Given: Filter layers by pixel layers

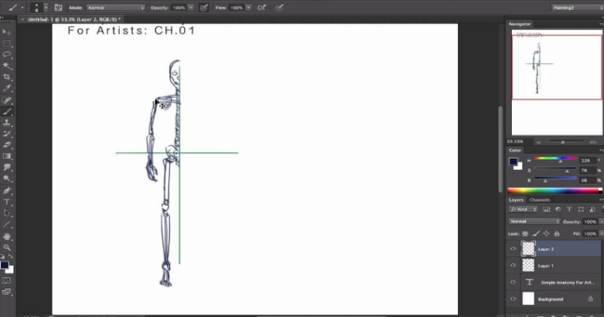Looking at the screenshot, I should [546, 209].
